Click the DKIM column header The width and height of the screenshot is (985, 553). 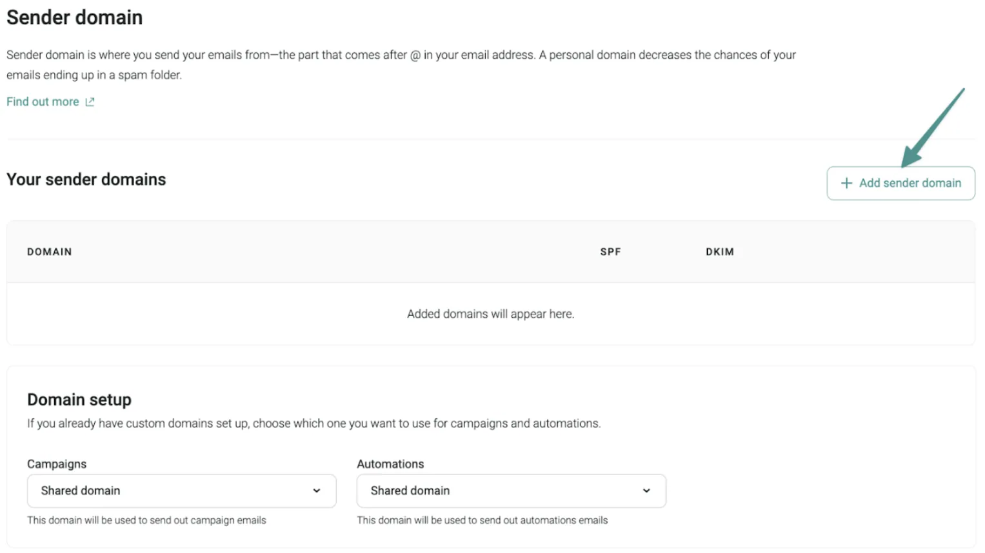[x=720, y=252]
